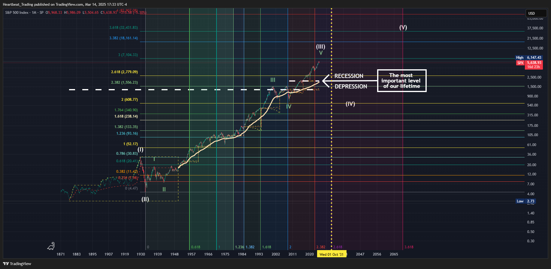Click the white "(IV)" wave label
551x269 pixels.
350,104
